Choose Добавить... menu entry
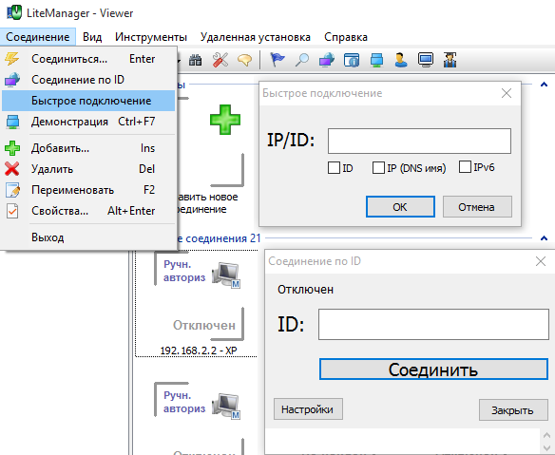555x455 pixels. 88,148
